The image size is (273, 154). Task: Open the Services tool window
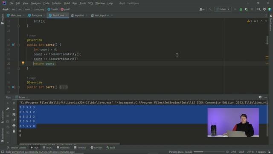(96, 148)
